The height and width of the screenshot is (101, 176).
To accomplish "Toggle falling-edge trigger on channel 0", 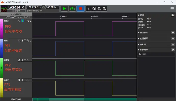I will pos(28,21).
